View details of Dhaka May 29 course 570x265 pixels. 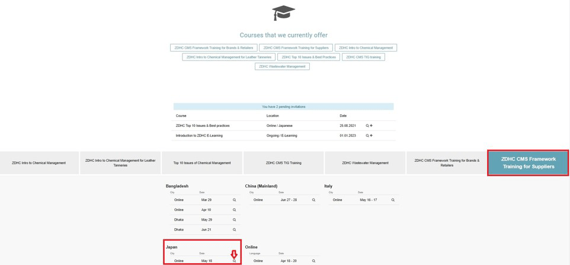[x=235, y=219]
